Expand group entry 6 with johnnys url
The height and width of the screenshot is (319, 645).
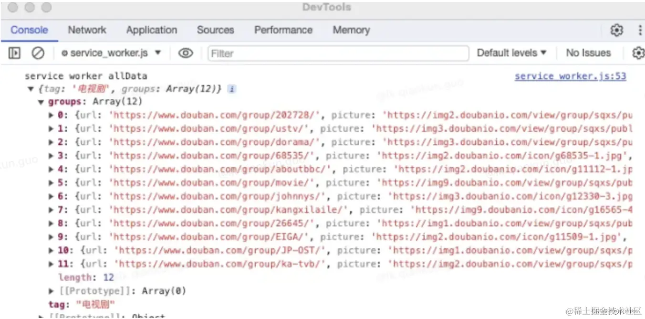tap(51, 196)
